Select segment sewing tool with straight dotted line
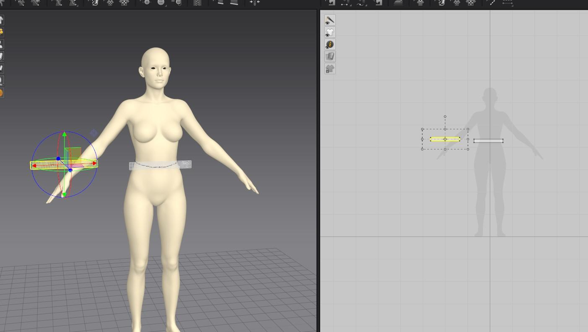Viewport: 588px width, 332px height. click(345, 3)
